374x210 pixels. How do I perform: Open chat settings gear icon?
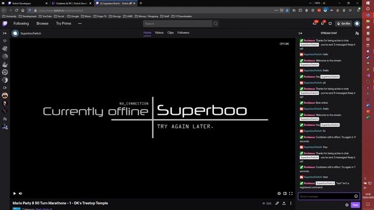pyautogui.click(x=347, y=205)
